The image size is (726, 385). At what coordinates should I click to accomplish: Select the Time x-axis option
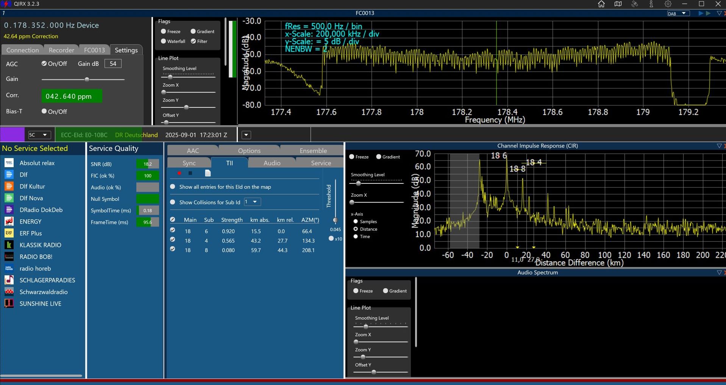click(x=356, y=236)
